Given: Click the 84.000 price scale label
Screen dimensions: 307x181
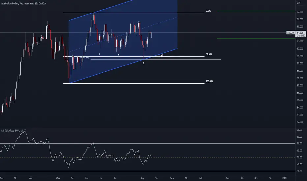Looking at the screenshot, I should 300,108.
